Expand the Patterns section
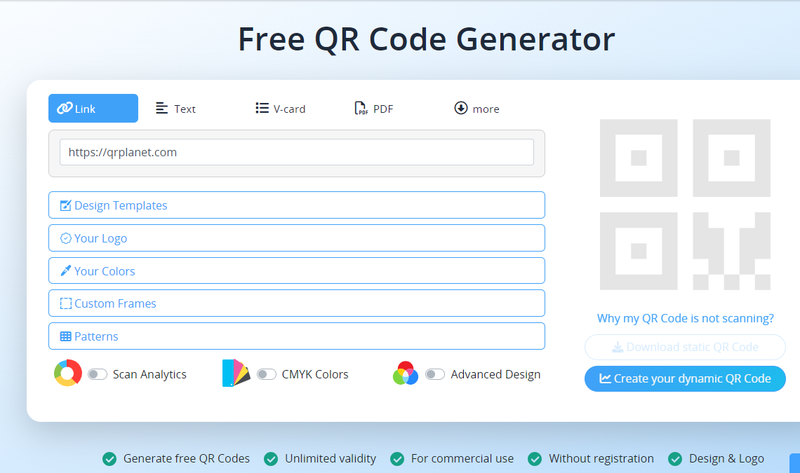This screenshot has height=473, width=800. [296, 336]
